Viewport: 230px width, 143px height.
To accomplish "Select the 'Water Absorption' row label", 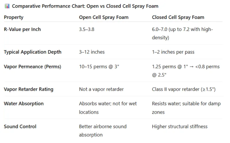I will point(24,103).
